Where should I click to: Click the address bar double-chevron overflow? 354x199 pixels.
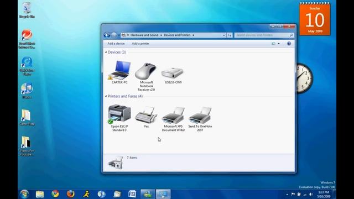point(128,35)
